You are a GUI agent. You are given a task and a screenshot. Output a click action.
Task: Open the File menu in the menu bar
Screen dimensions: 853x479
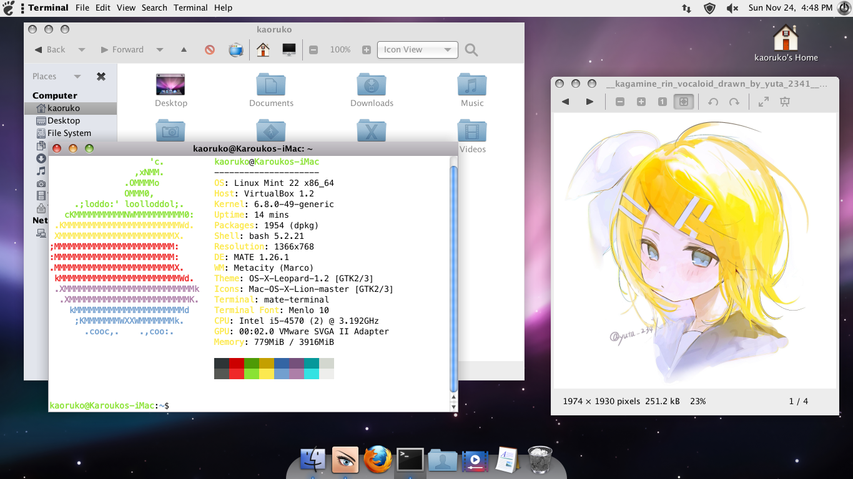point(82,7)
